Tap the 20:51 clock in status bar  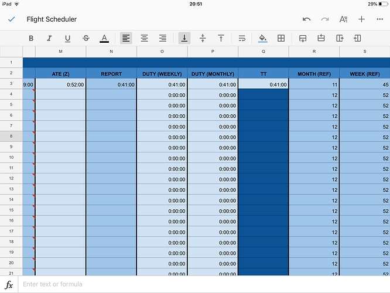(x=196, y=4)
